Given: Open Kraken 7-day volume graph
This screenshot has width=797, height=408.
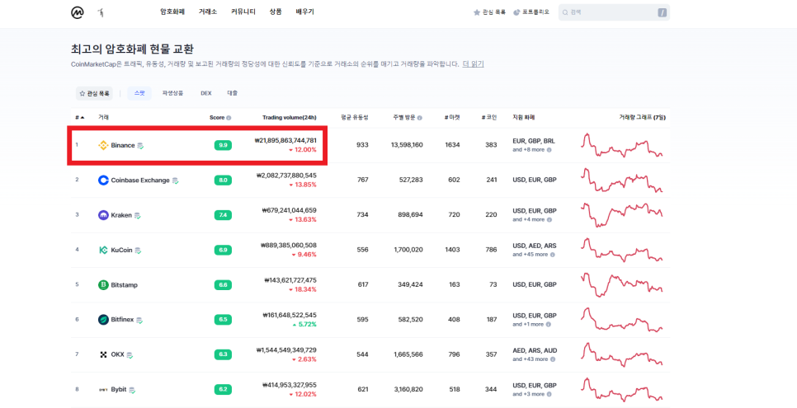Looking at the screenshot, I should 621,214.
